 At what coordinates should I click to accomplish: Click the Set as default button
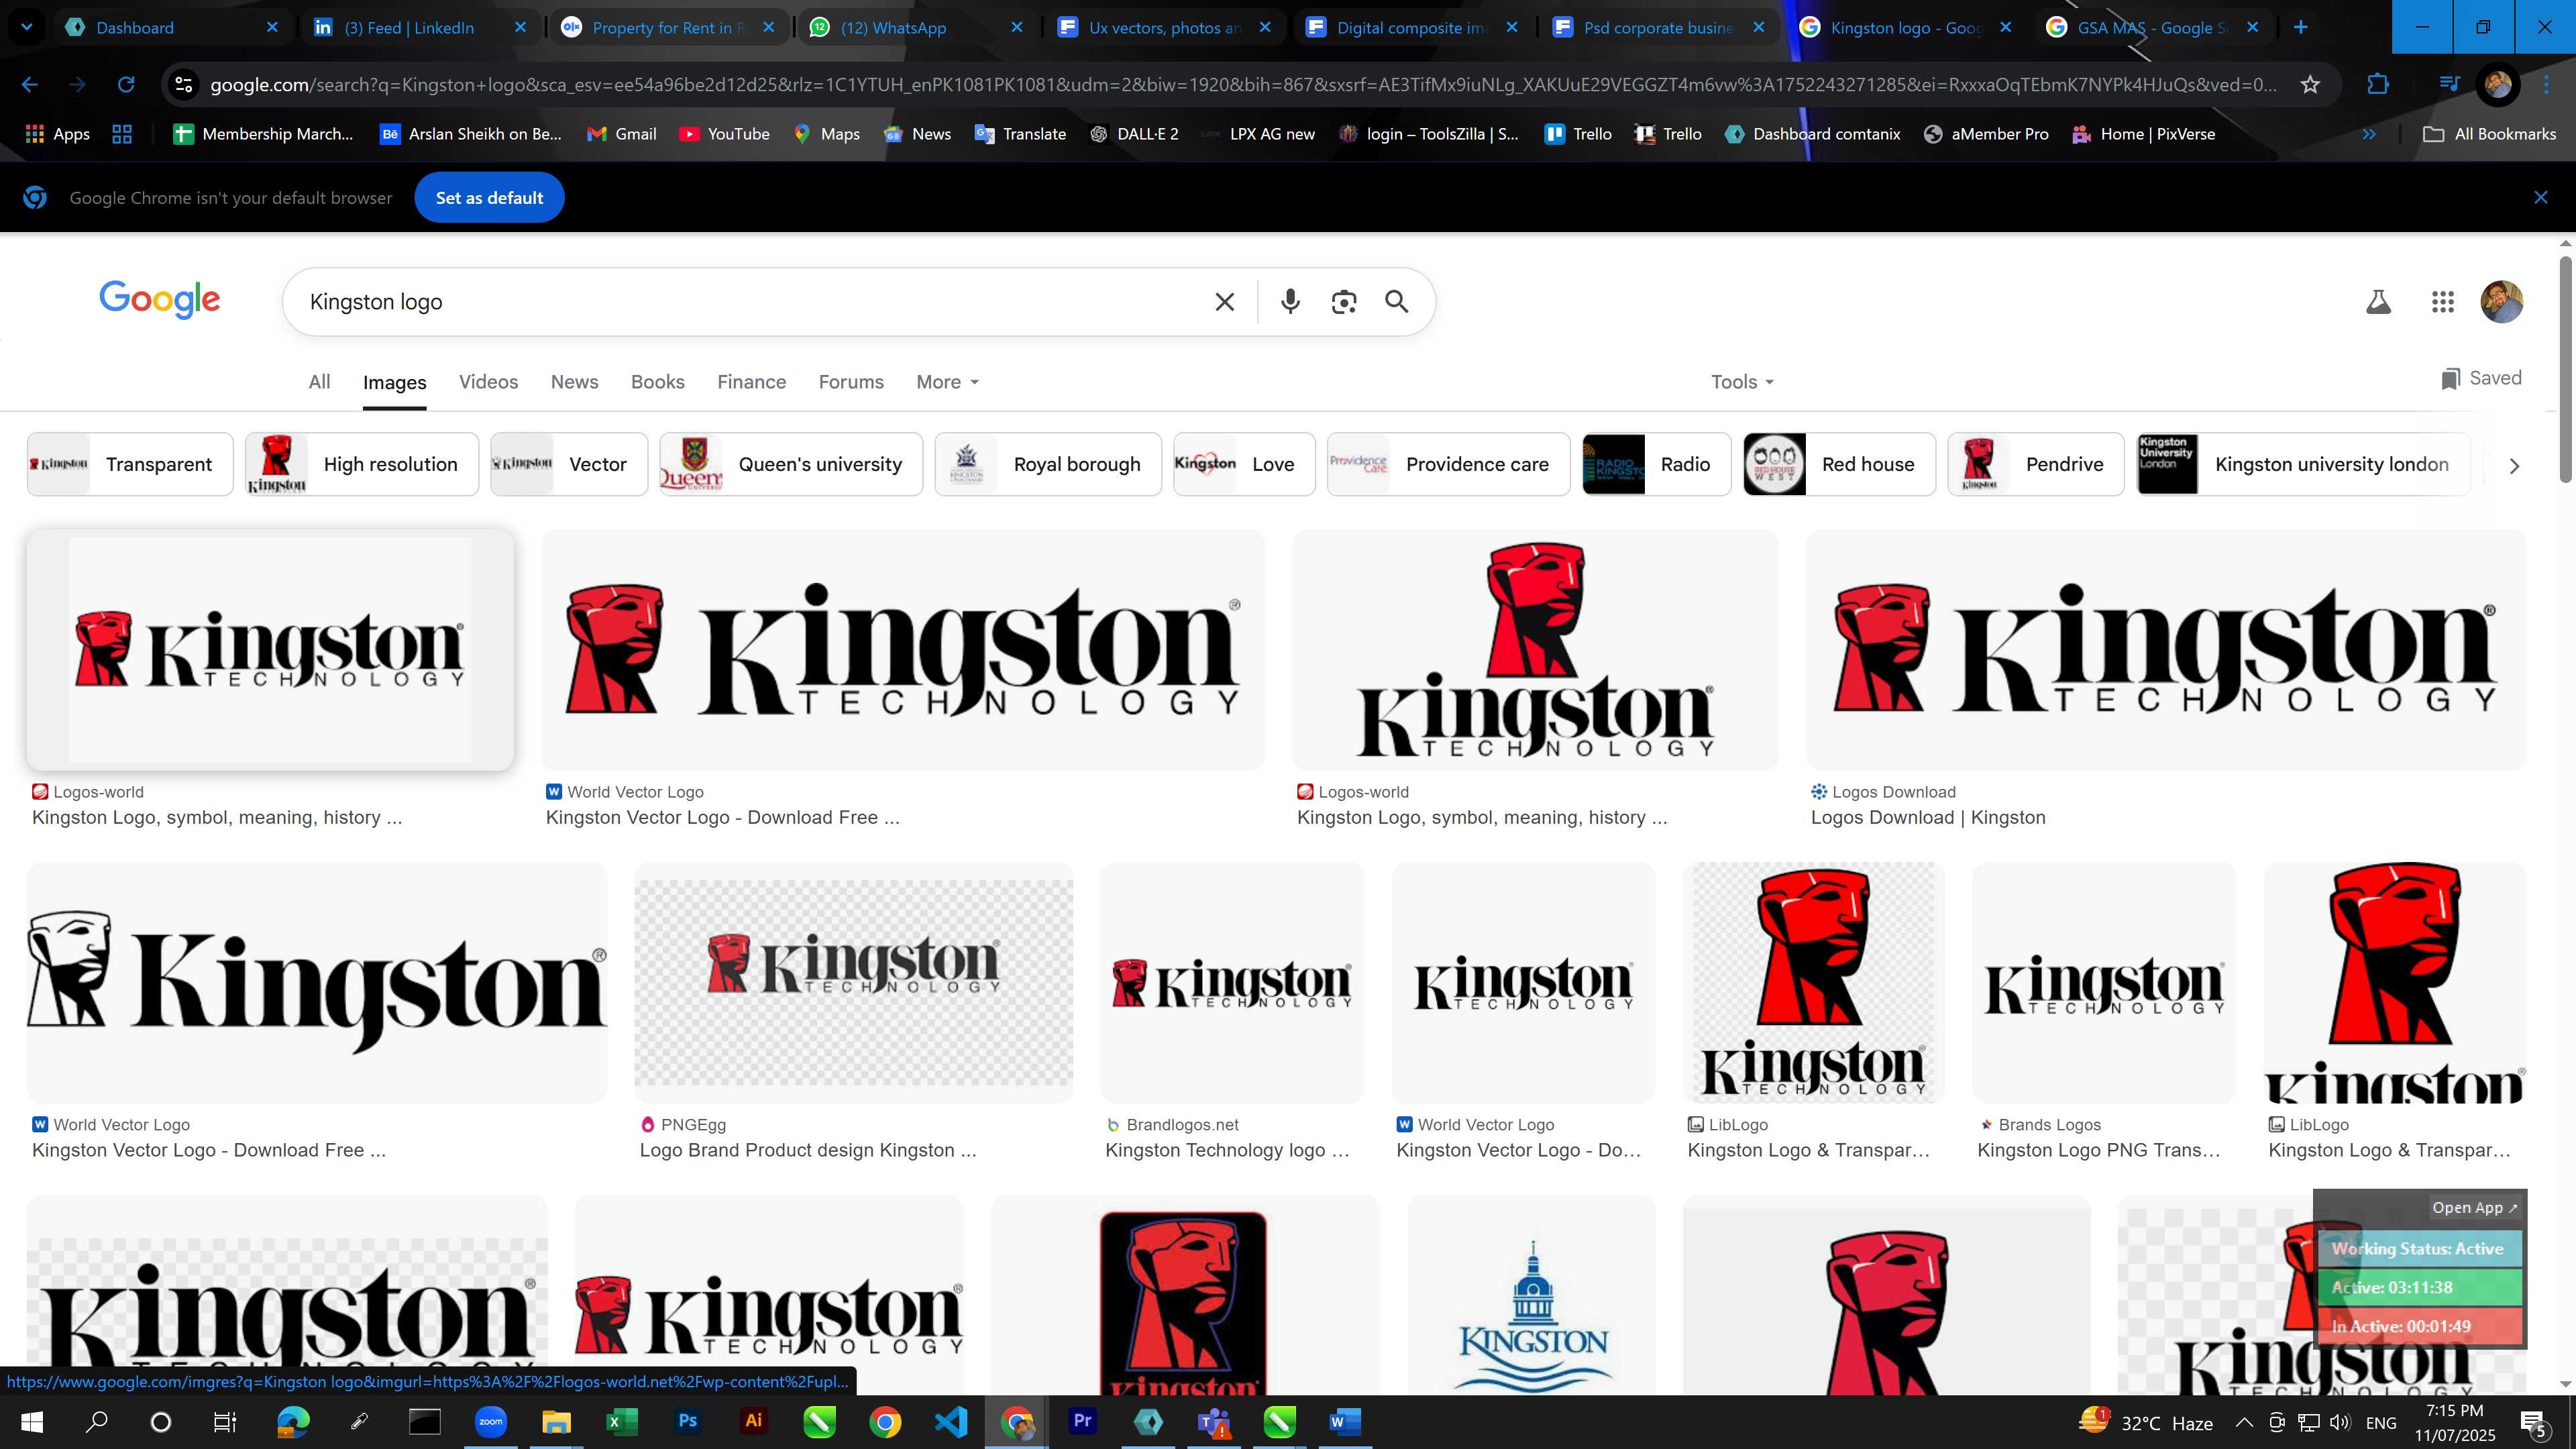click(489, 197)
